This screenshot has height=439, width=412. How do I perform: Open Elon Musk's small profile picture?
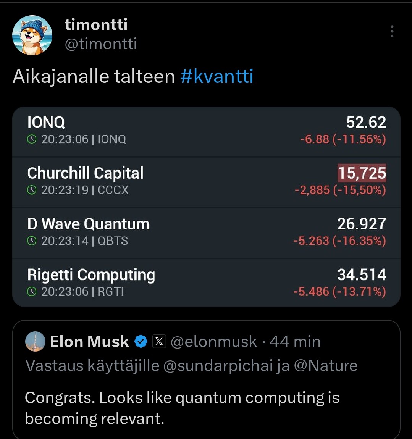click(35, 341)
